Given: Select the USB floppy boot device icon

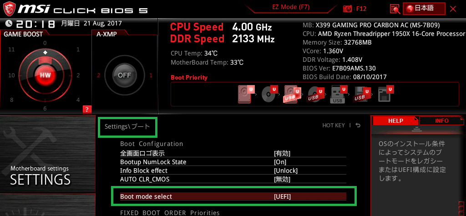Looking at the screenshot, I should pos(363,94).
